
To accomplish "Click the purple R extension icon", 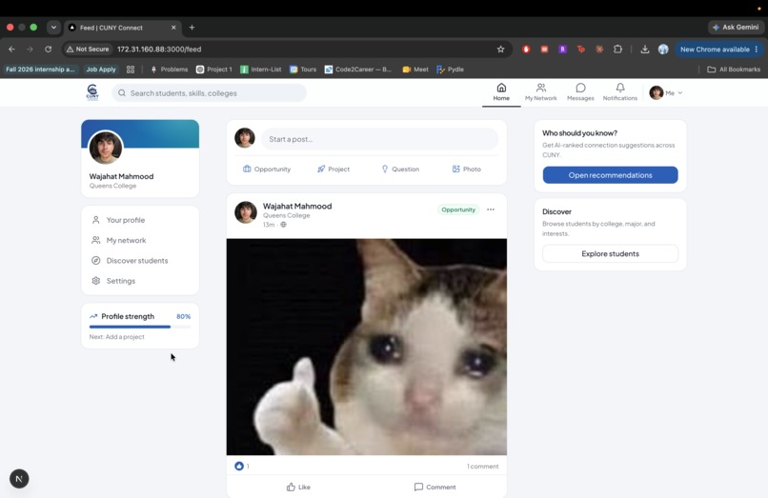I will [x=562, y=49].
